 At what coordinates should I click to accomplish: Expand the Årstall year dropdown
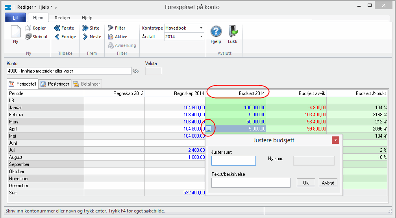pos(201,37)
